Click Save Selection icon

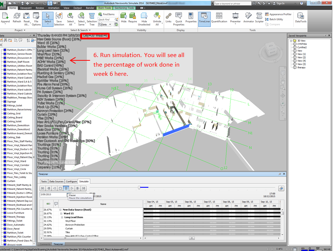coord(59,19)
